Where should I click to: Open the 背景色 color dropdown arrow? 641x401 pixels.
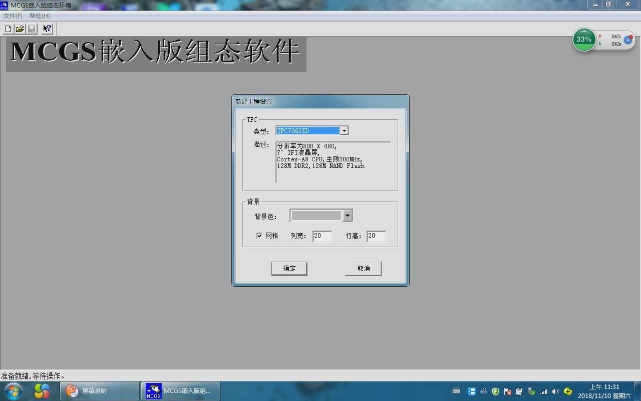347,216
